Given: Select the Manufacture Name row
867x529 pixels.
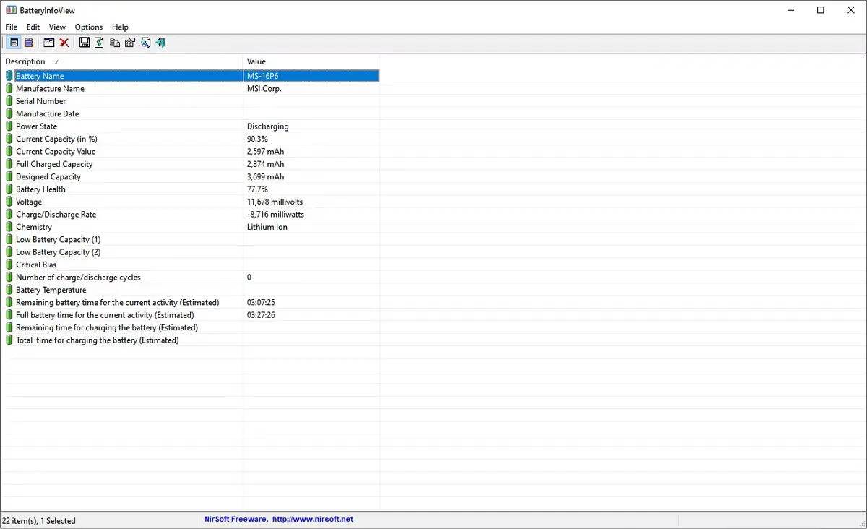Looking at the screenshot, I should (191, 88).
